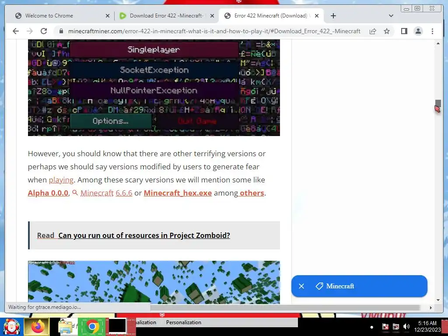This screenshot has height=336, width=448.
Task: Open the Alpha 0.0.0 link
Action: coord(48,193)
